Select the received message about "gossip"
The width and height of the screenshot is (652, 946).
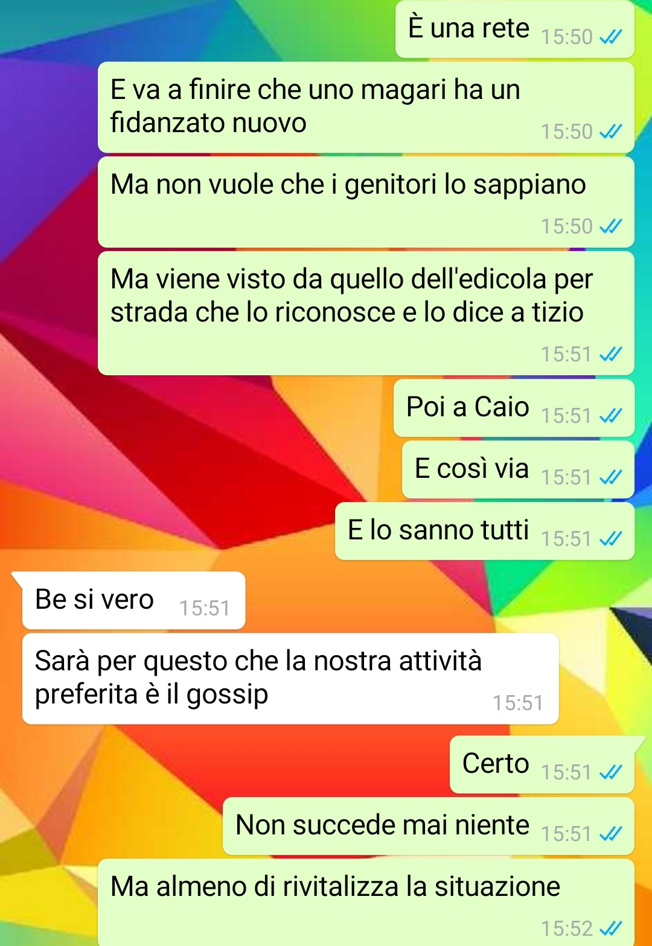coord(290,679)
